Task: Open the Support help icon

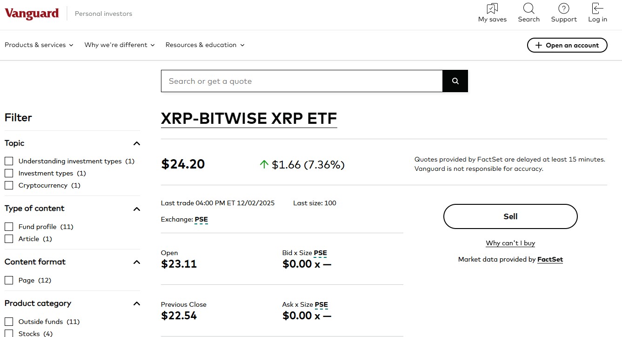Action: 564,9
